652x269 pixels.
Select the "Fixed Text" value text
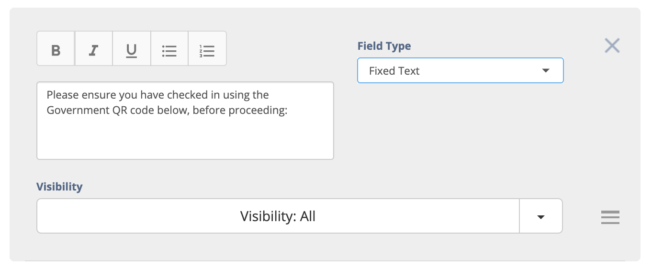(394, 71)
